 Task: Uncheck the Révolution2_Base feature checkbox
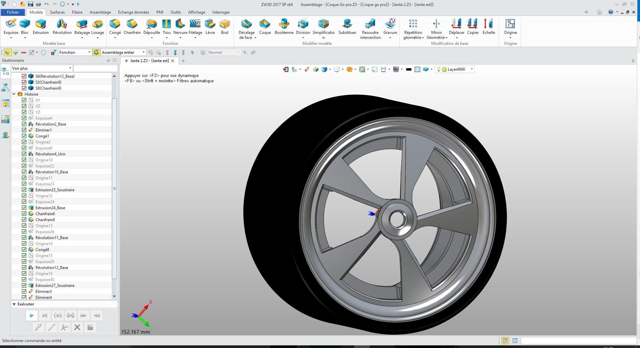[x=24, y=124]
